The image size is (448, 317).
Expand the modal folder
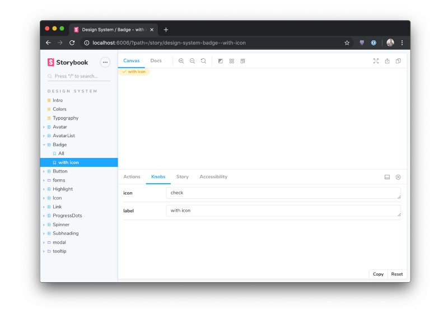click(x=44, y=243)
